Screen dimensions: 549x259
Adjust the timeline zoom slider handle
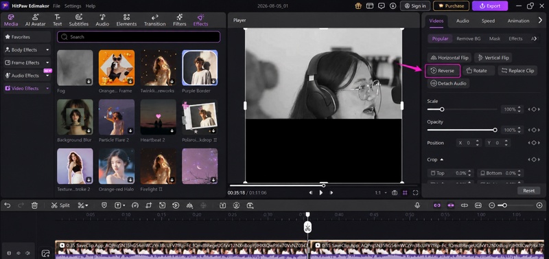point(504,205)
